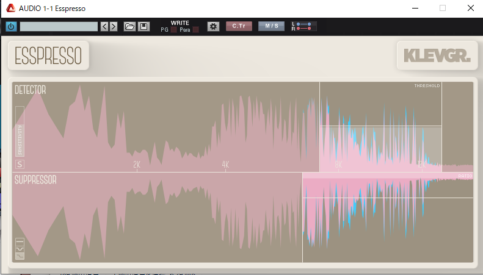483x275 pixels.
Task: Open plugin settings gear icon
Action: [x=213, y=26]
